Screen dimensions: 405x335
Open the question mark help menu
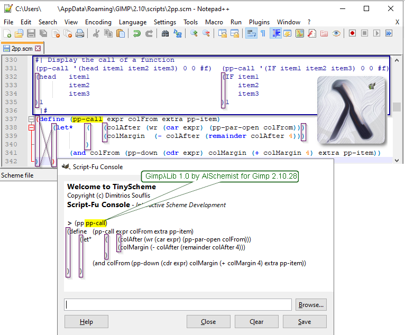point(309,22)
